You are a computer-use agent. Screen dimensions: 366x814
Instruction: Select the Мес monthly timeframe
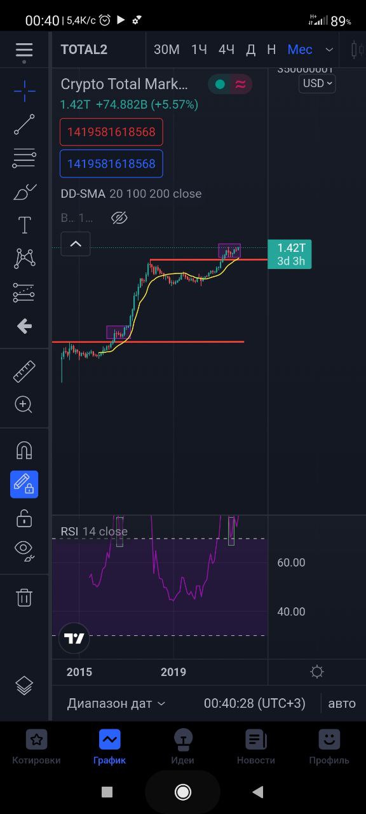coord(300,50)
